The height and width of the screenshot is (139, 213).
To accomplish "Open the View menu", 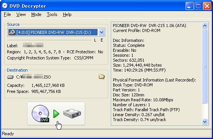I will coord(21,14).
